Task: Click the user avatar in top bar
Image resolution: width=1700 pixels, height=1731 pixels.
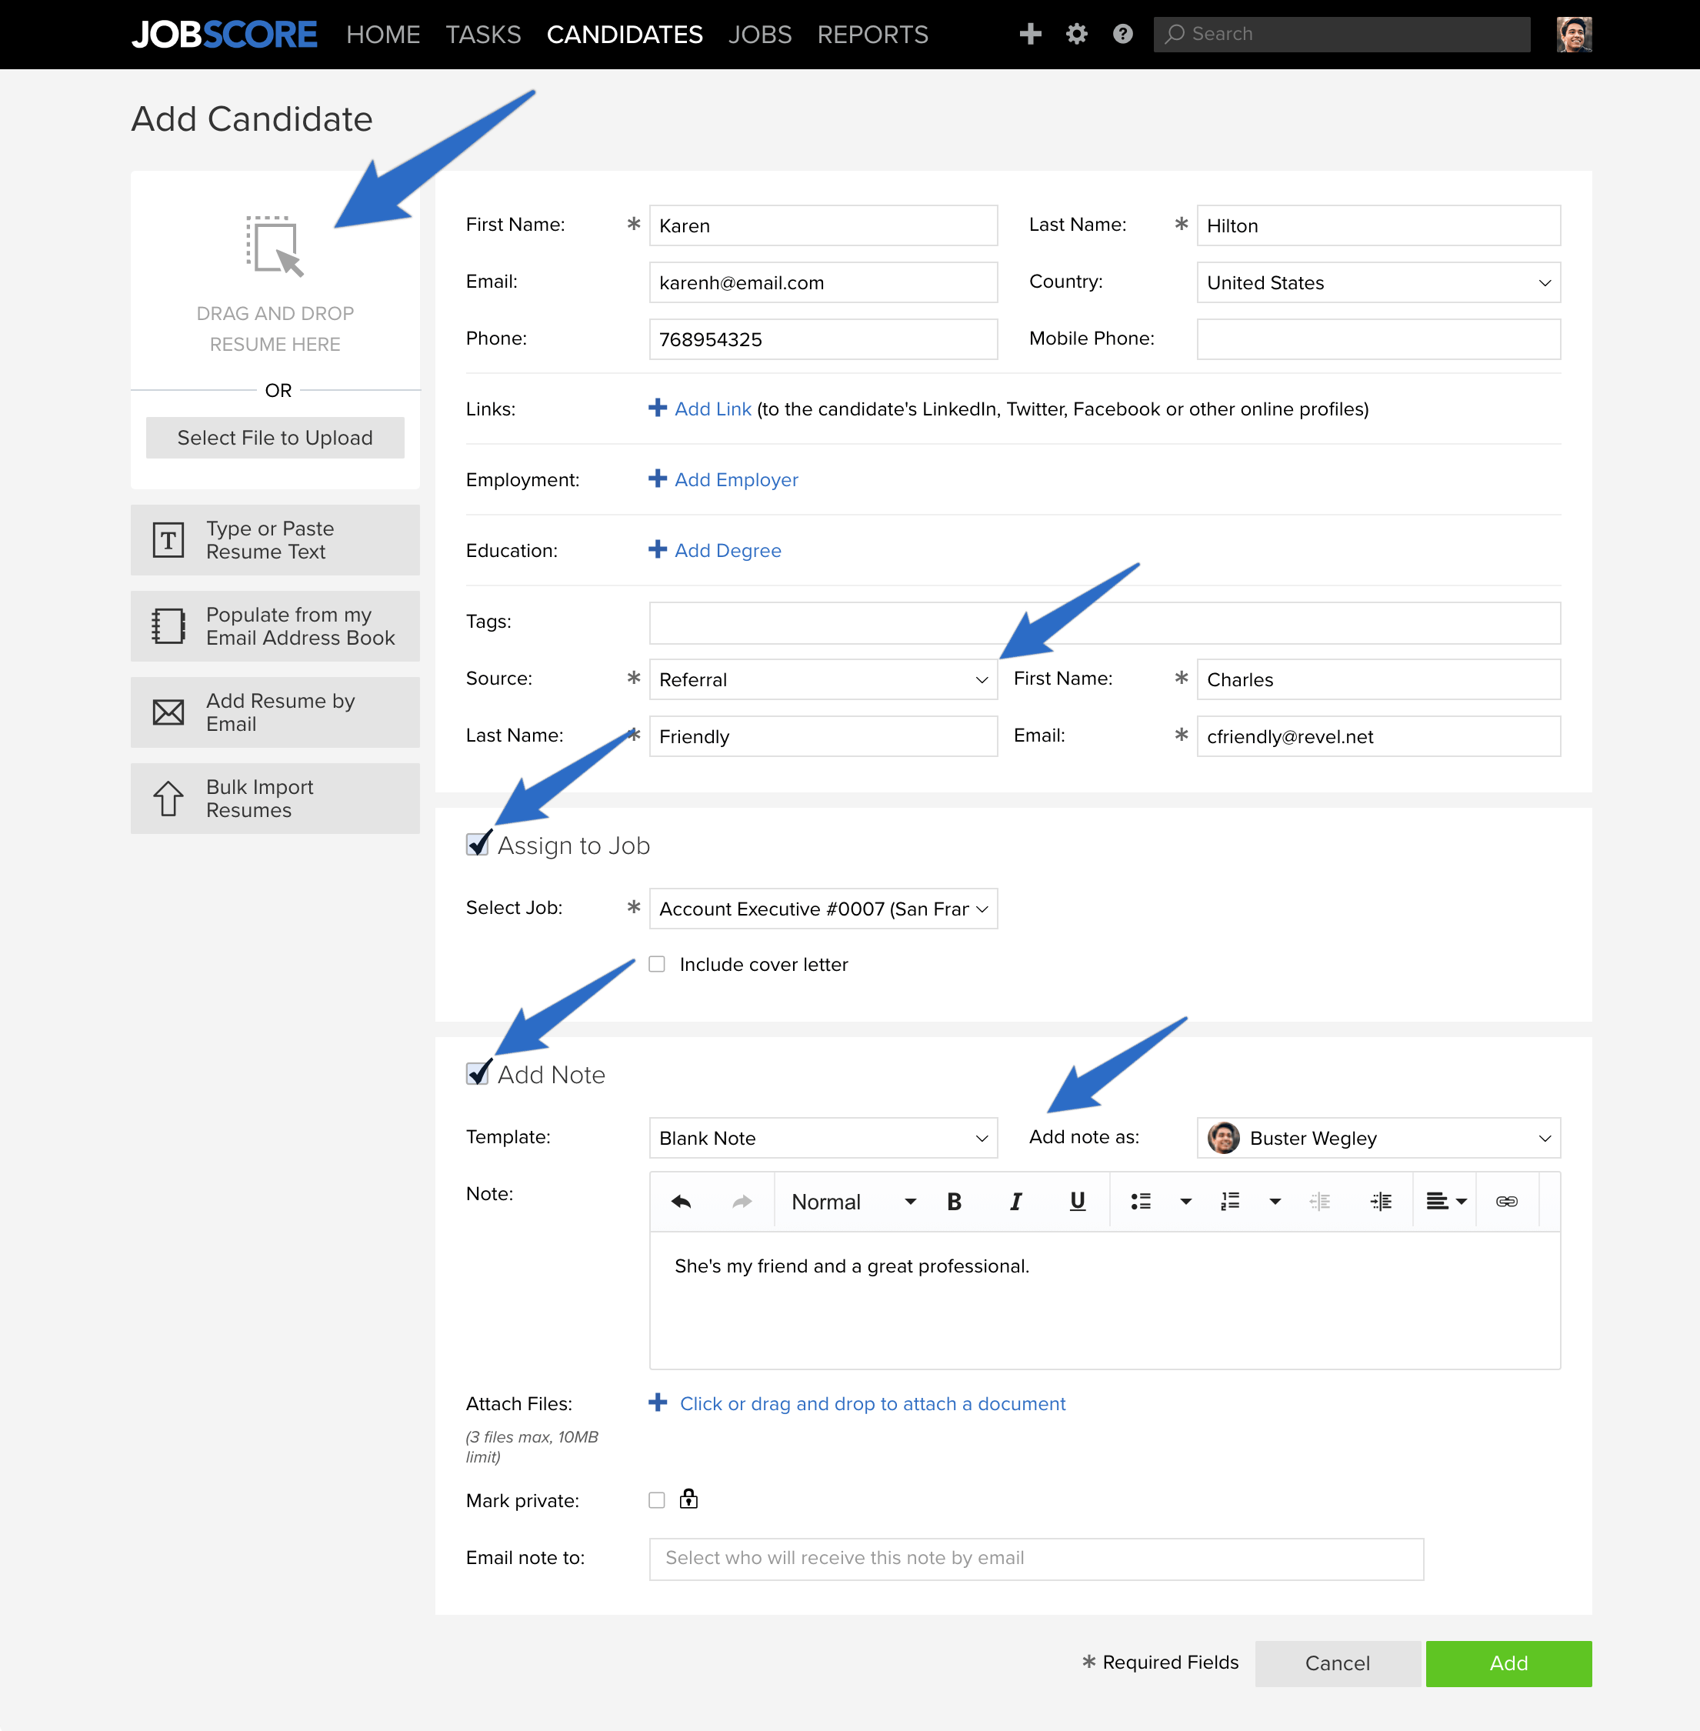Action: click(x=1574, y=34)
